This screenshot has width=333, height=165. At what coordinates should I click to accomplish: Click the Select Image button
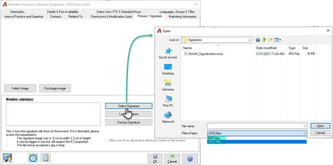pos(20,88)
